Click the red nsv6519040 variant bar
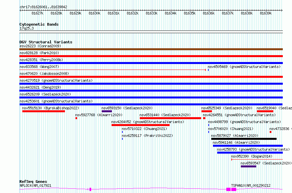The width and height of the screenshot is (292, 193). pos(265,111)
